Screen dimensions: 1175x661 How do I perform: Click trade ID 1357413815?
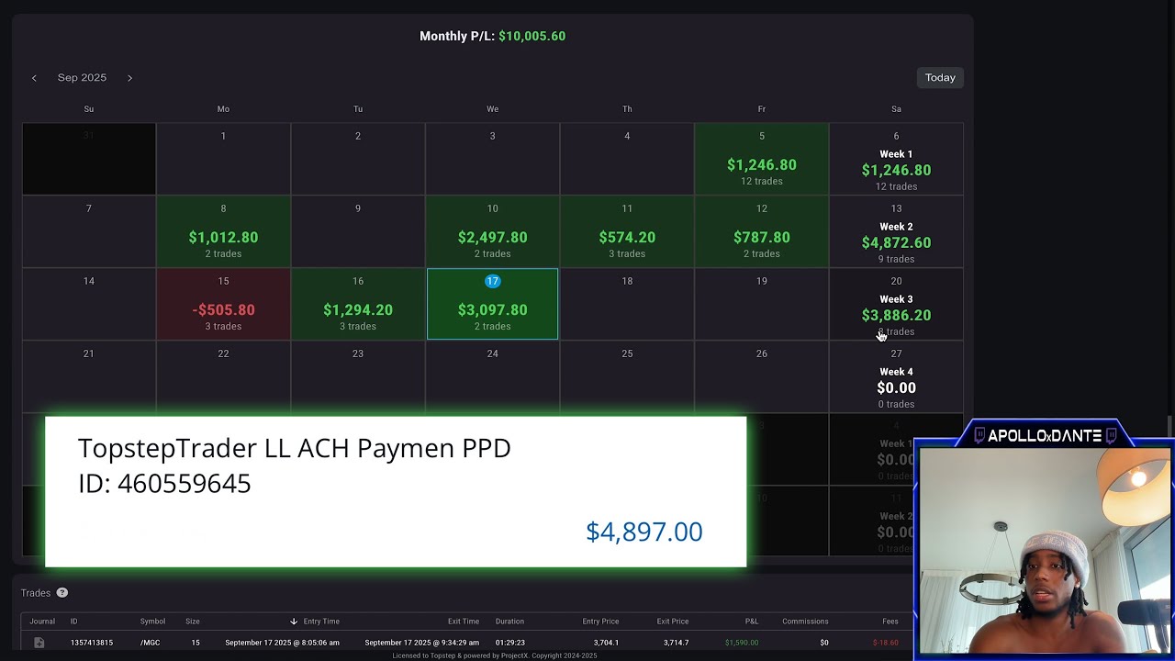click(92, 643)
